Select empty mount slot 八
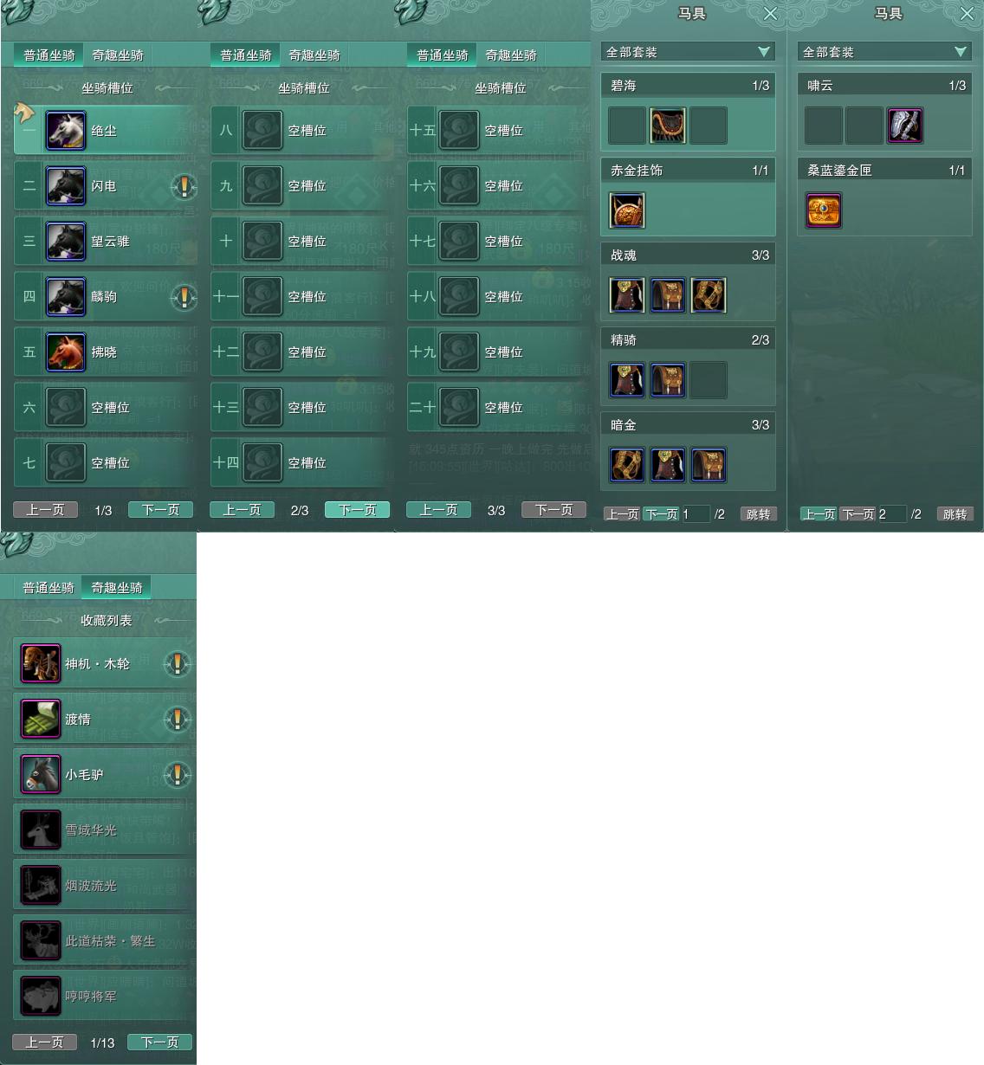Screen dimensions: 984x1065 point(298,131)
